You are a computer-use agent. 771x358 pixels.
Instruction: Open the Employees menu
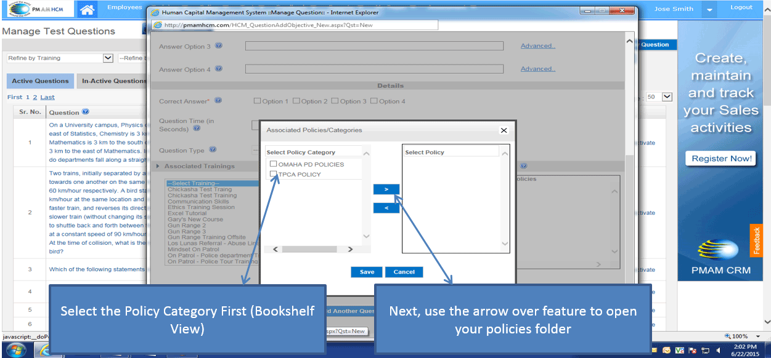tap(124, 7)
